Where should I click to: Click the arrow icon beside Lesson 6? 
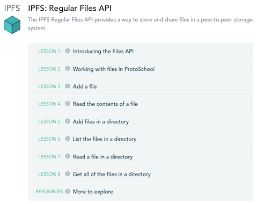[x=68, y=139]
